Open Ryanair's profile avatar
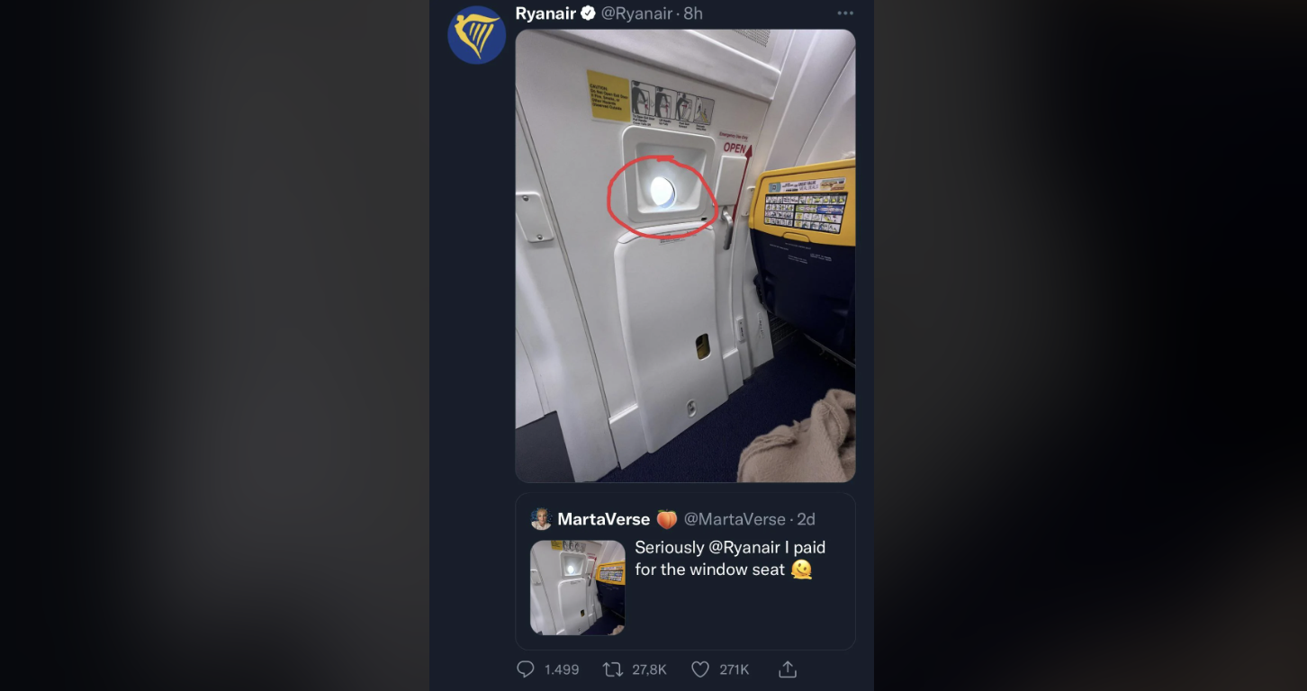The height and width of the screenshot is (691, 1307). tap(477, 35)
